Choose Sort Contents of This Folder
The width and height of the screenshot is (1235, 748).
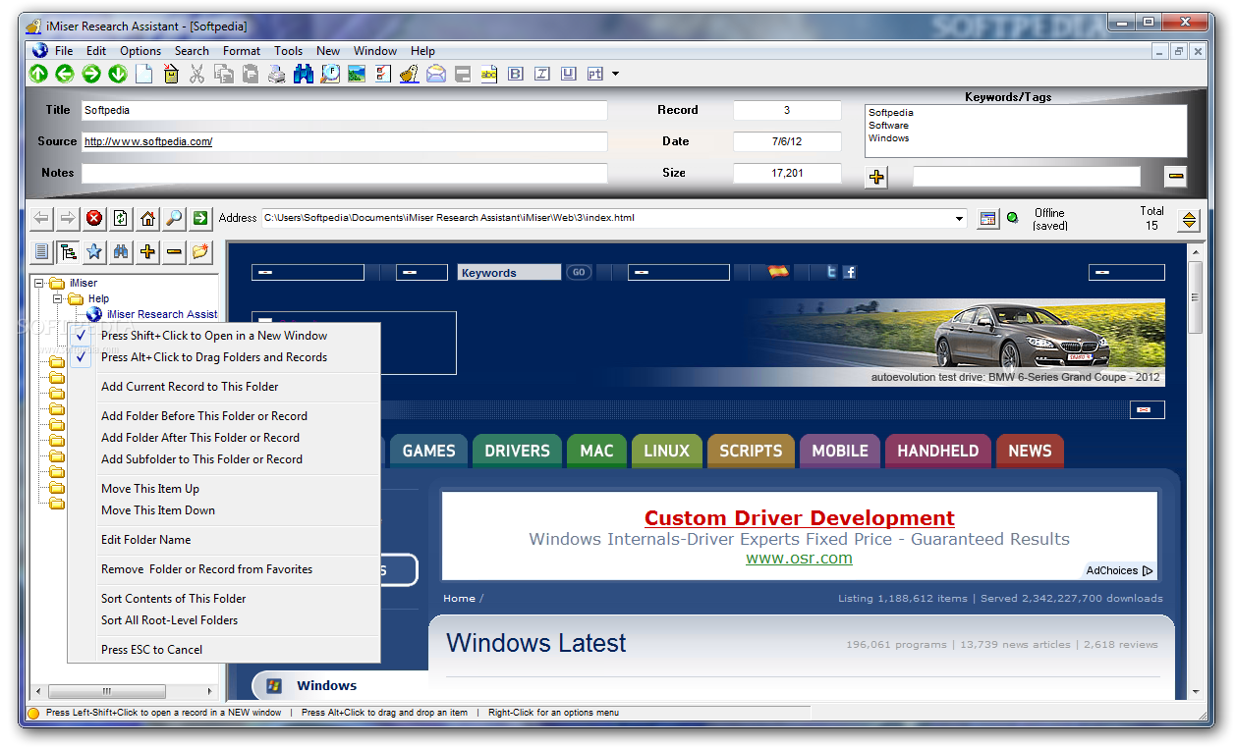click(174, 599)
